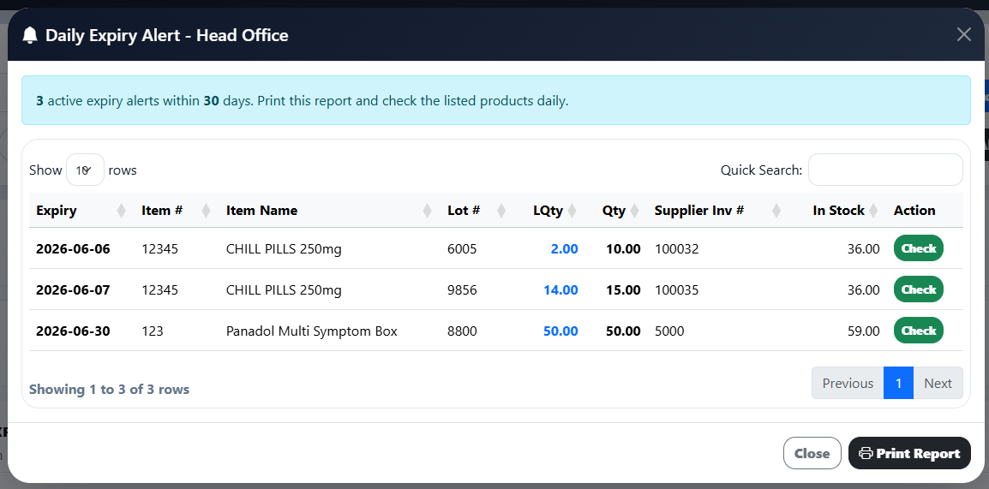Sort table by Lot # column
This screenshot has height=489, width=989.
click(x=477, y=211)
